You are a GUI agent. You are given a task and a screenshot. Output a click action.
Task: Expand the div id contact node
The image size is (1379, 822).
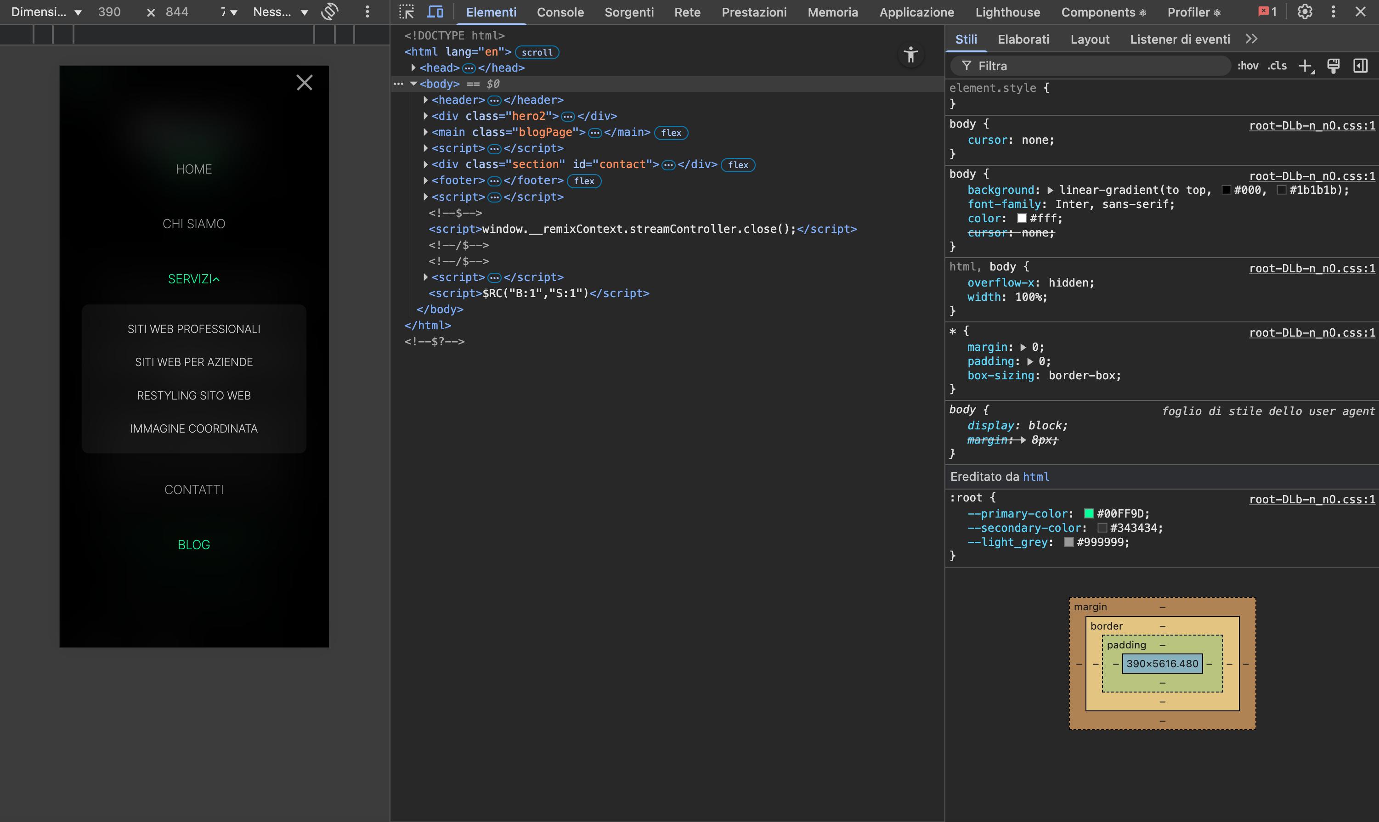pyautogui.click(x=425, y=164)
